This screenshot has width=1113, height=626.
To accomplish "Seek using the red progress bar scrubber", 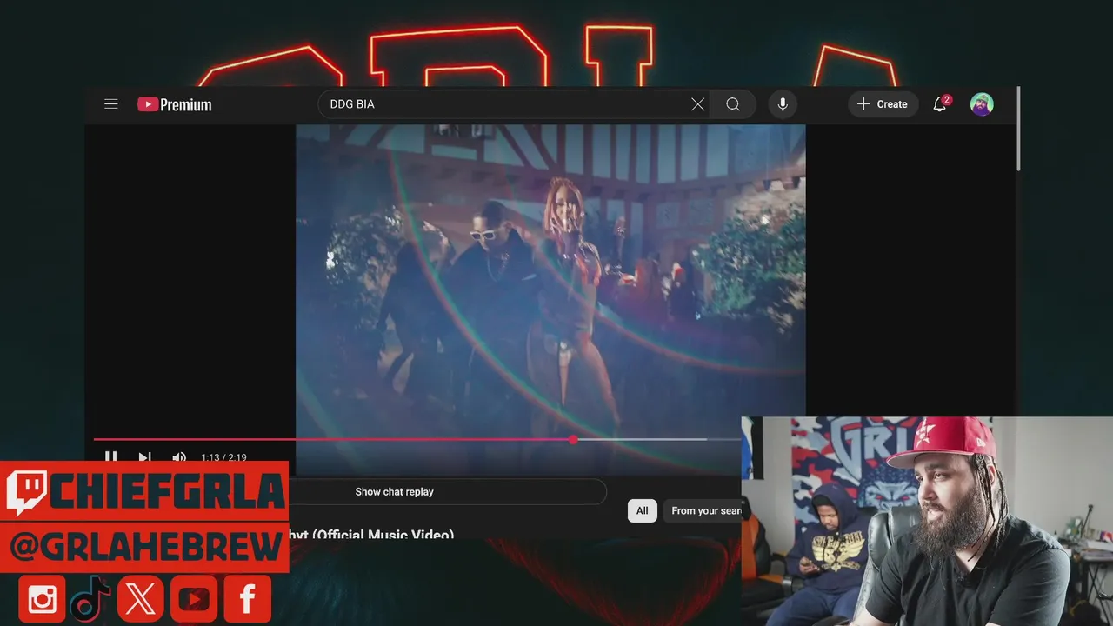I will pos(573,439).
